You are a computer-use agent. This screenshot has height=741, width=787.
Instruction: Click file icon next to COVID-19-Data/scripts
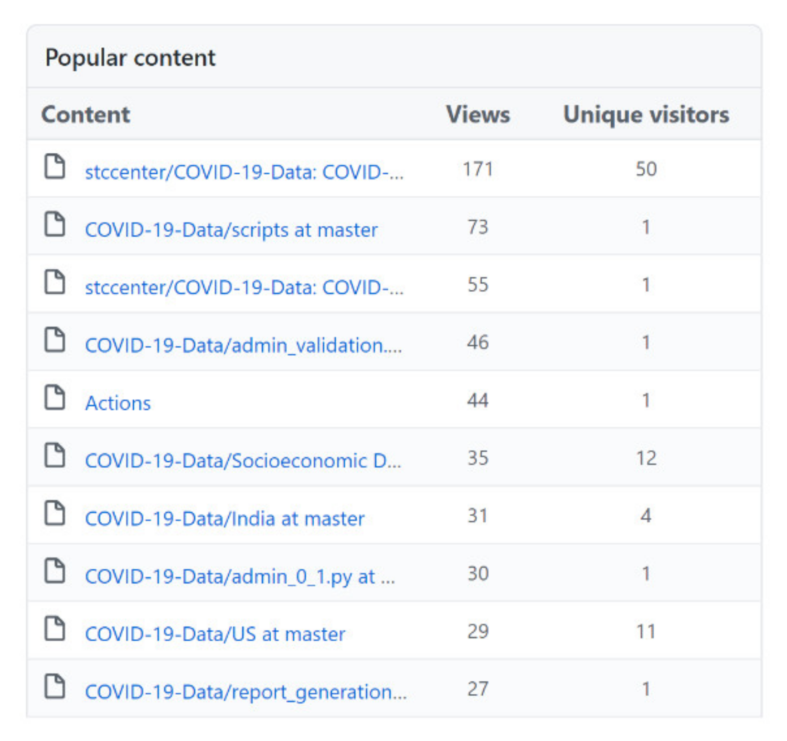pyautogui.click(x=54, y=224)
